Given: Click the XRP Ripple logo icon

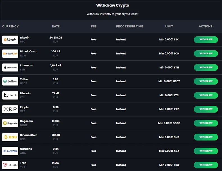Looking at the screenshot, I should pyautogui.click(x=10, y=109).
